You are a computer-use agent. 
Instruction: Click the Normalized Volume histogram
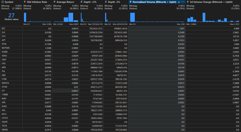[157, 17]
